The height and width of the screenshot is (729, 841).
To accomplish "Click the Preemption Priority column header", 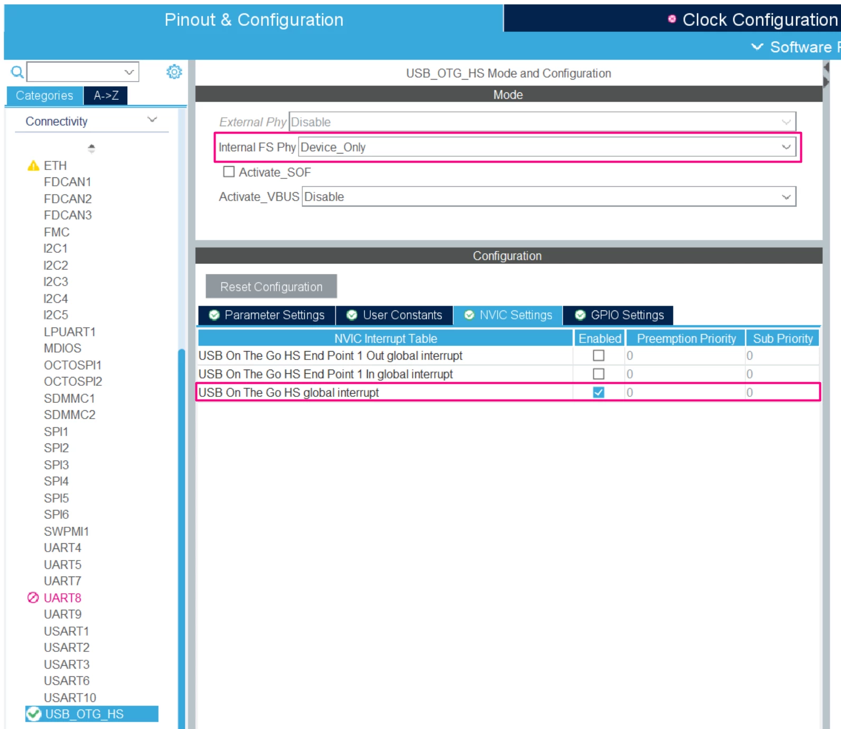I will click(x=686, y=338).
